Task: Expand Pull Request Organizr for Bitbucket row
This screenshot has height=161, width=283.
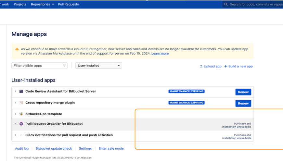Action: tap(15, 124)
